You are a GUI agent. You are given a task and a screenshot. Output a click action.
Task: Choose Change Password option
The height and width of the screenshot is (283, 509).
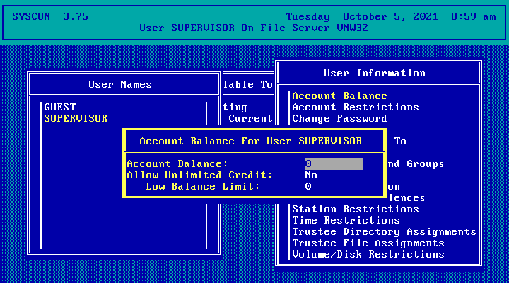coord(339,119)
